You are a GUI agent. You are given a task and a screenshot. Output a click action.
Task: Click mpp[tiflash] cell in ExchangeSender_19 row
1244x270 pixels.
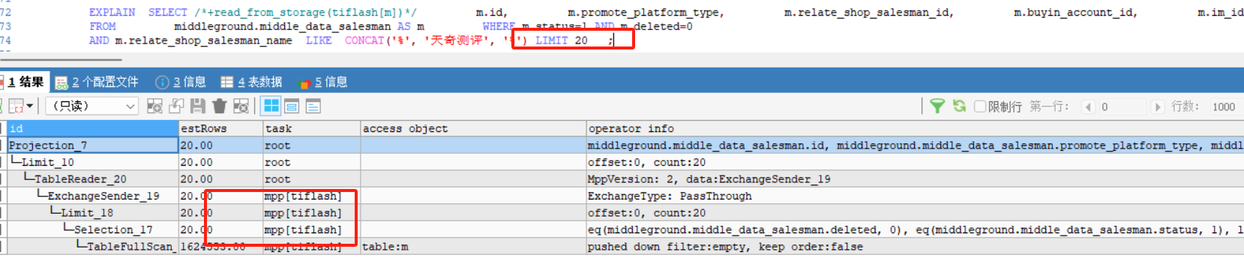click(x=311, y=196)
